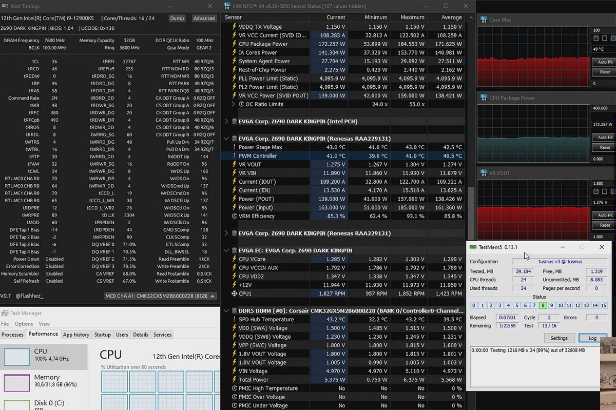Viewport: 616px width, 410px height.
Task: Collapse DDR5 DIMM [#0] Corsair sensor group
Action: [227, 310]
